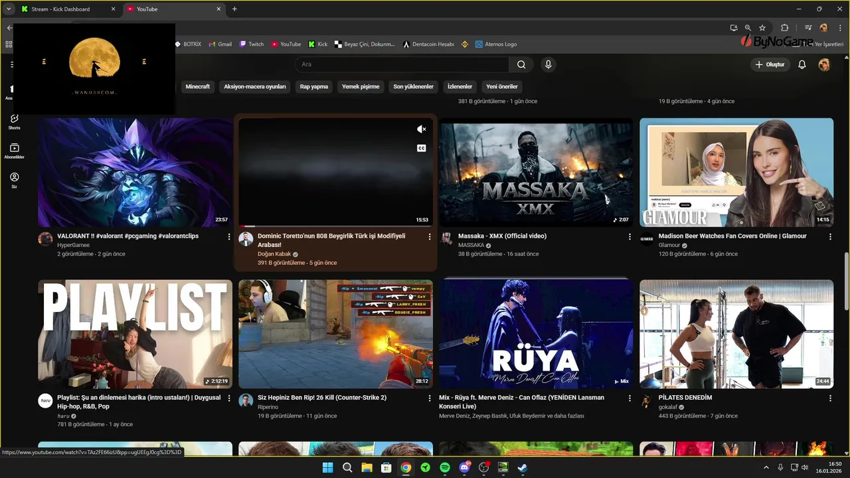Screen dimensions: 850x478
Task: Open more options for PİLATES DENEDİM video
Action: click(830, 398)
